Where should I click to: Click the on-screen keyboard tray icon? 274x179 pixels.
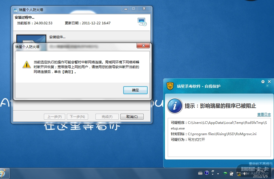pos(200,173)
